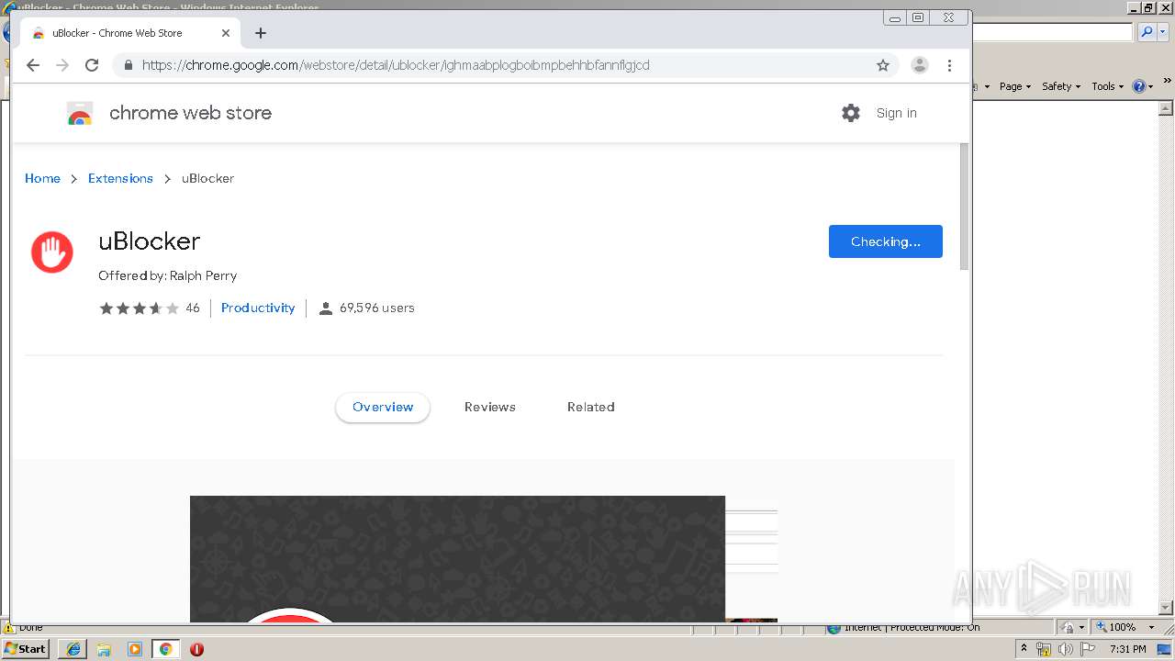Click the Sign in link
This screenshot has height=661, width=1175.
[x=896, y=113]
